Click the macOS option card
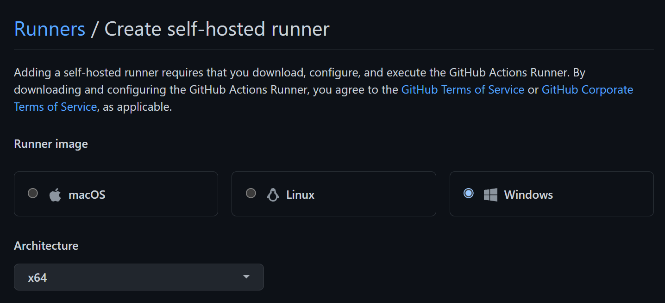This screenshot has width=665, height=303. 116,194
